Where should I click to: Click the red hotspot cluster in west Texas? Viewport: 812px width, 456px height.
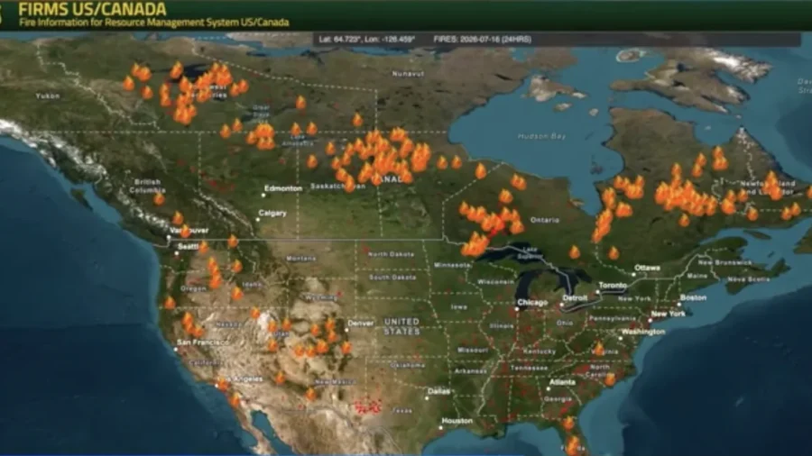point(369,406)
